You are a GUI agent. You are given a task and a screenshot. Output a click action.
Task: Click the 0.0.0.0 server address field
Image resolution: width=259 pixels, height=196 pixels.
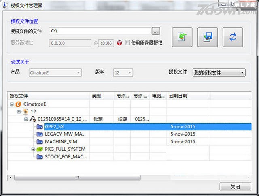70,43
